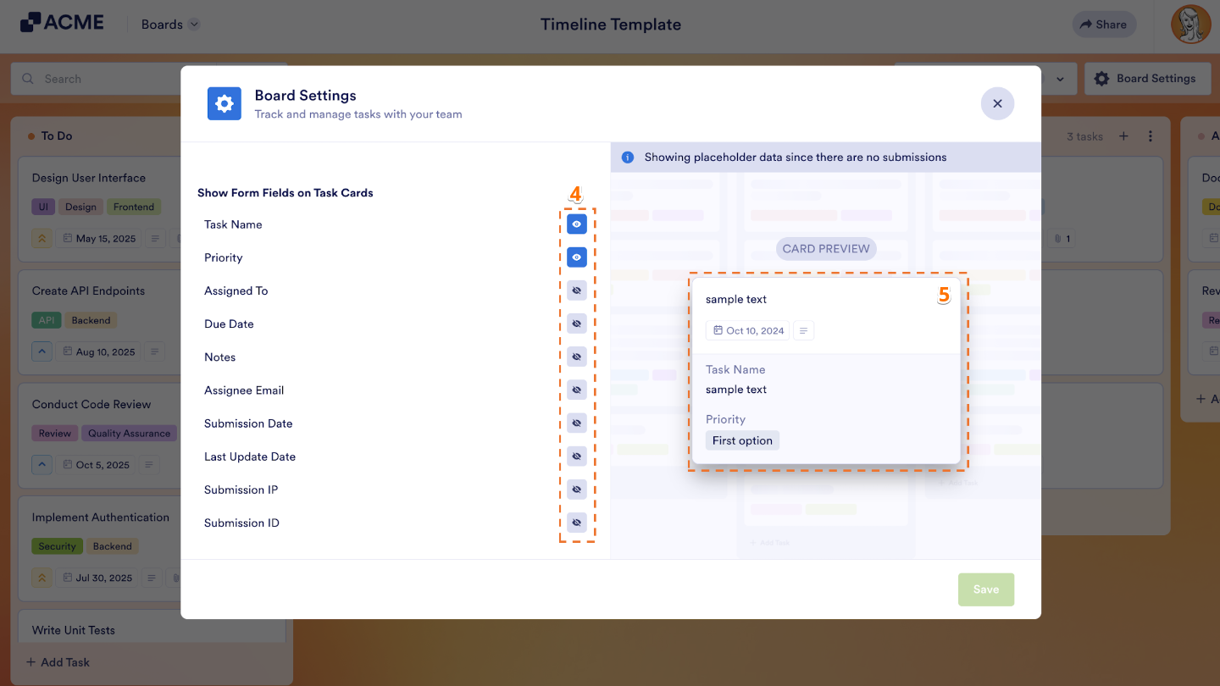Click the notes icon beside Oct 10, 2024 in preview
This screenshot has width=1220, height=686.
click(x=803, y=330)
